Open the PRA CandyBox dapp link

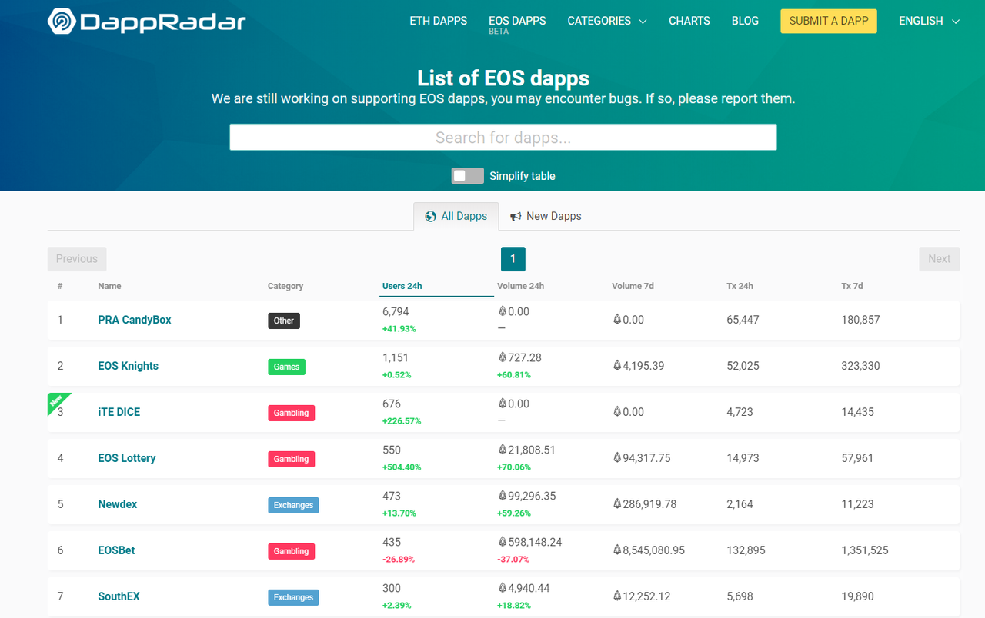(x=135, y=320)
